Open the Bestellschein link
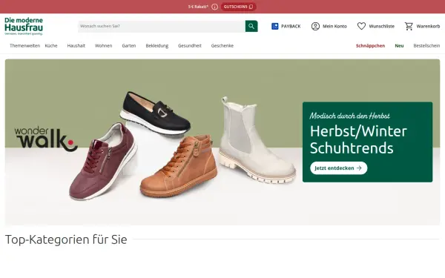445x278 pixels. 426,46
